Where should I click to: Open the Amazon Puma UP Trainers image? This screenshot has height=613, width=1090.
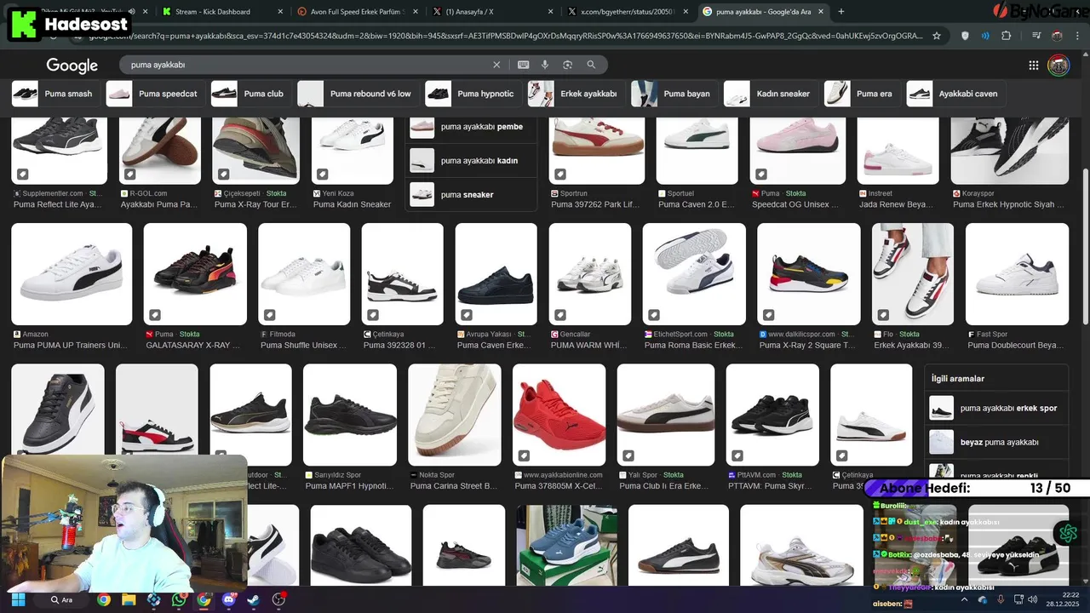pyautogui.click(x=72, y=274)
